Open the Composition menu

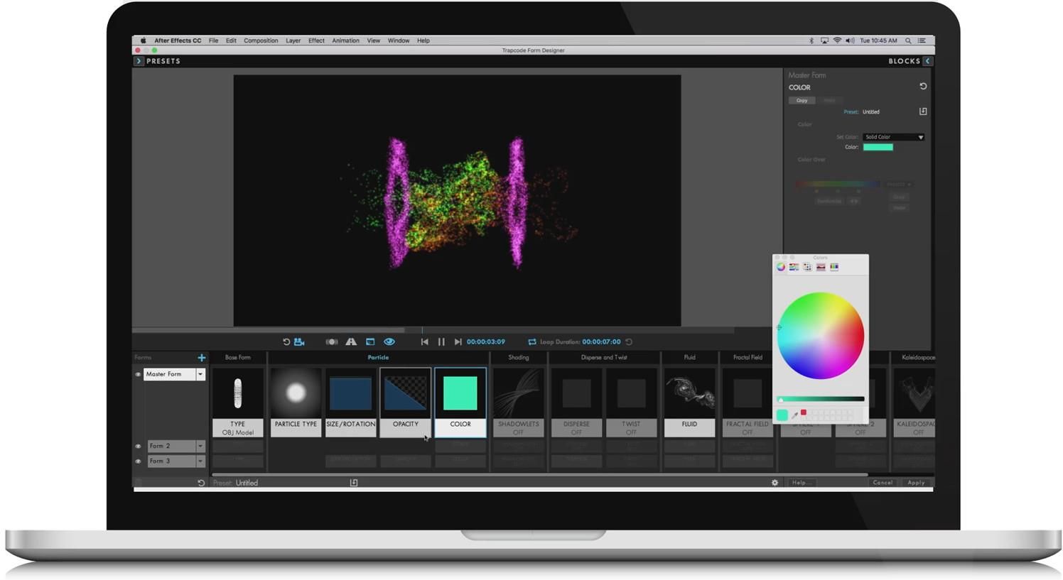[260, 40]
